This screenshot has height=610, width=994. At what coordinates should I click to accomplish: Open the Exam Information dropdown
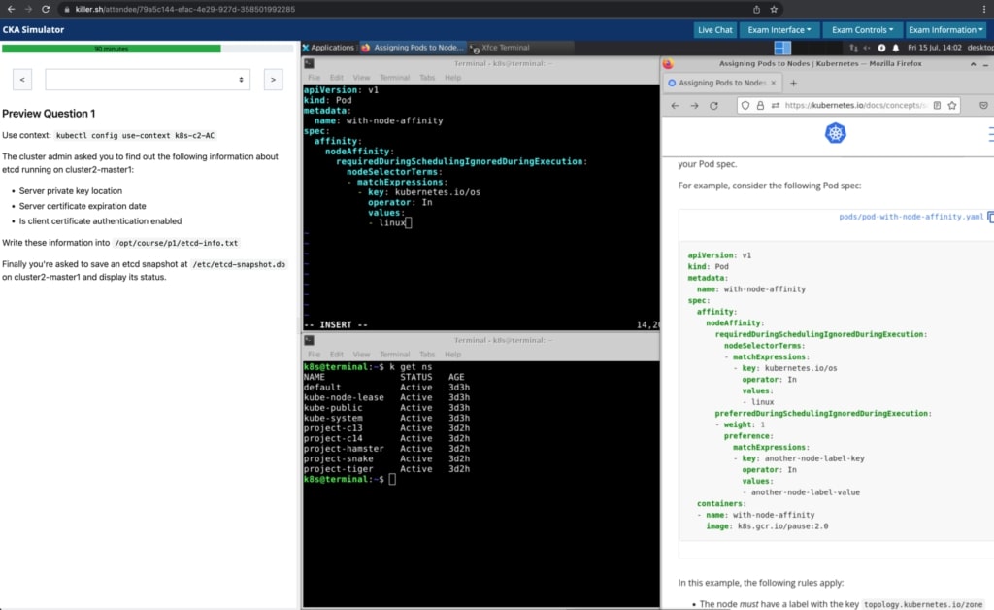(x=945, y=29)
